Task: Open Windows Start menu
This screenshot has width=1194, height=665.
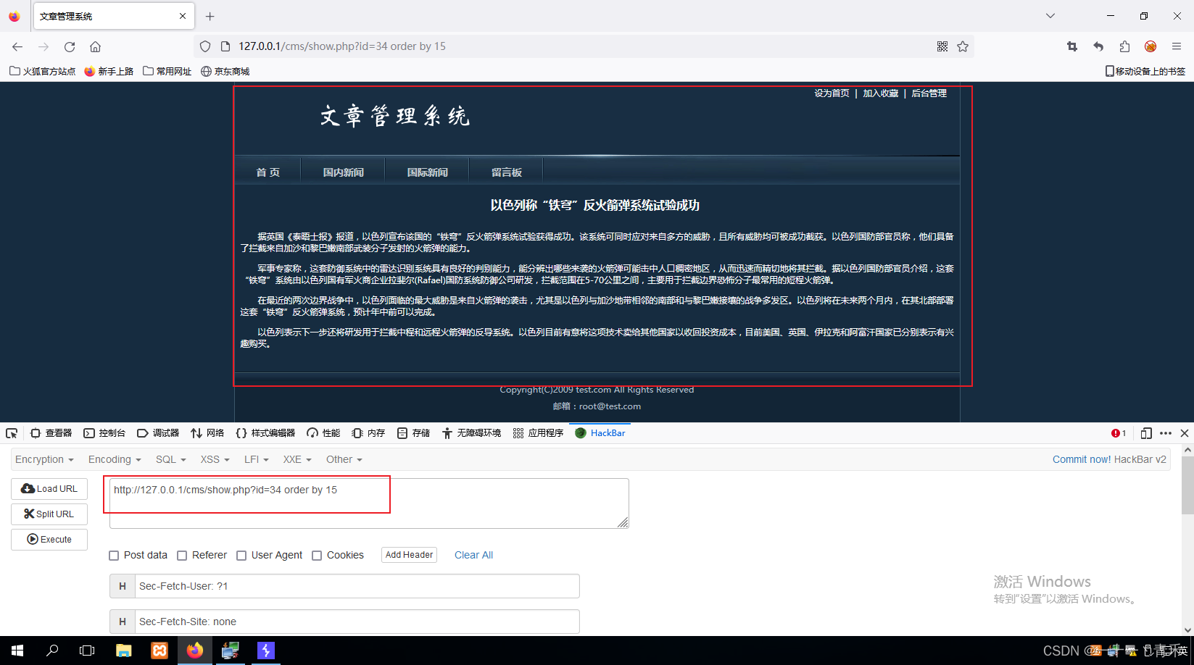Action: coord(17,651)
